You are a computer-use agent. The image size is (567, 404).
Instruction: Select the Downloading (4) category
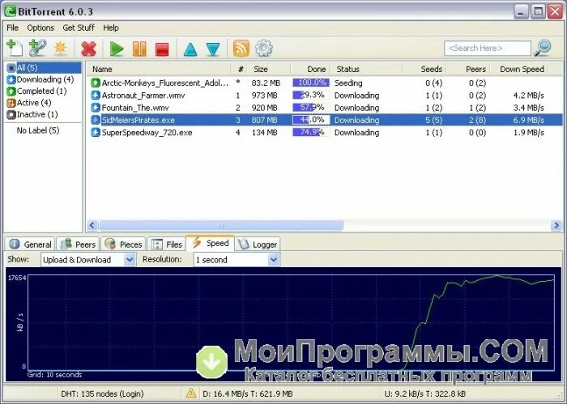point(40,79)
